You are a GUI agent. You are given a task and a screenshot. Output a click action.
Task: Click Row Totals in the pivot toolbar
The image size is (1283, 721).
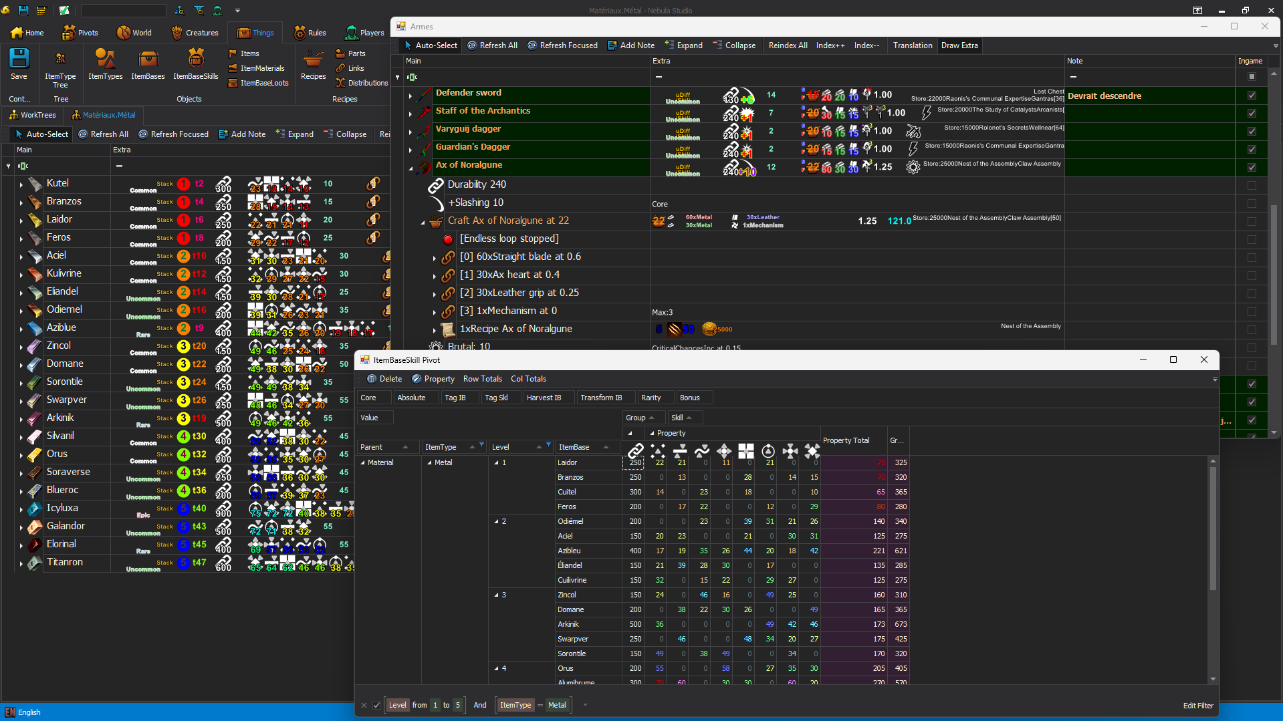tap(482, 379)
